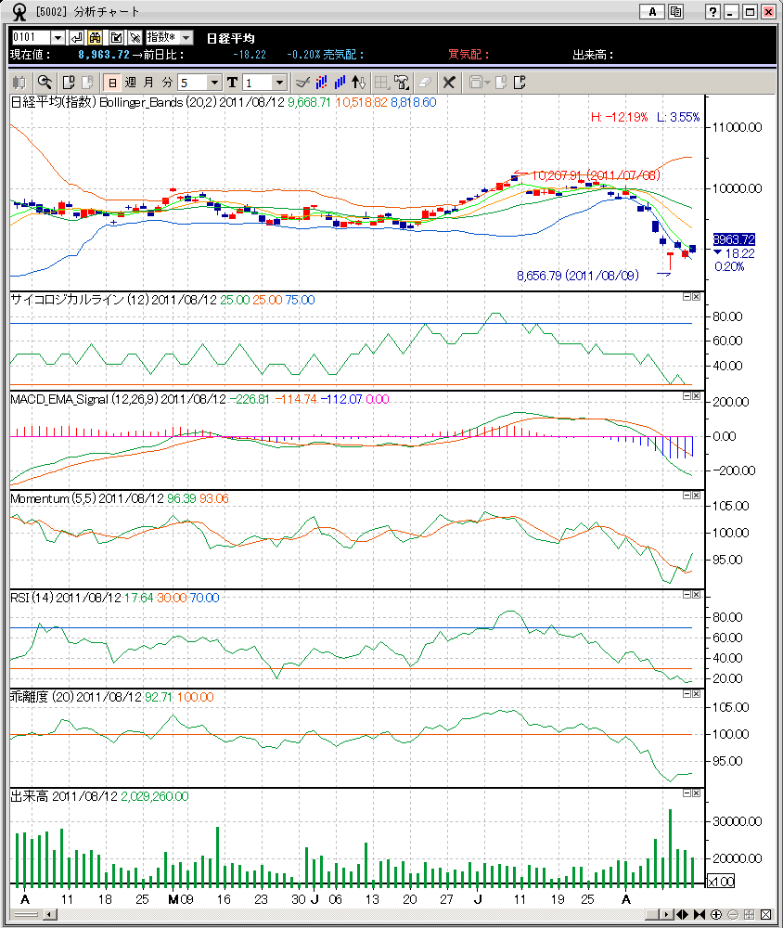Close the RSI (14) indicator panel
The width and height of the screenshot is (783, 928).
pyautogui.click(x=696, y=595)
